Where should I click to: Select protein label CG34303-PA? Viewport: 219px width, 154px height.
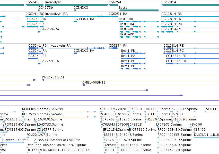pos(84,51)
